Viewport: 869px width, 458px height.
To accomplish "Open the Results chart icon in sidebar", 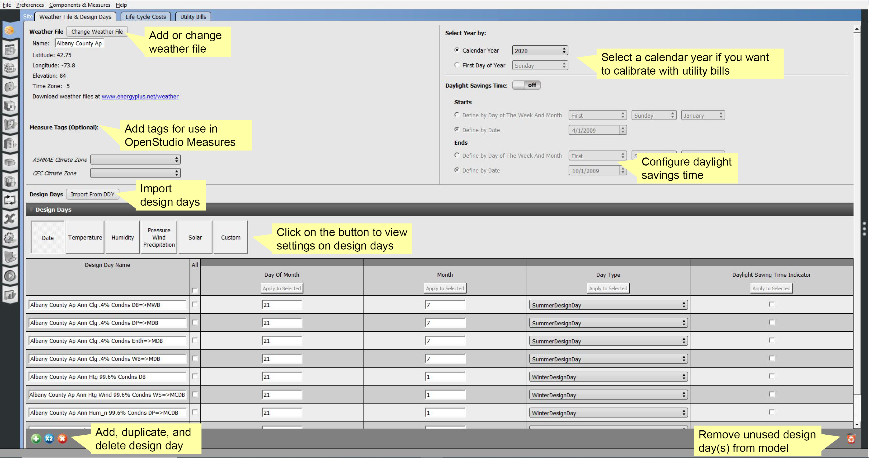I will [x=10, y=294].
